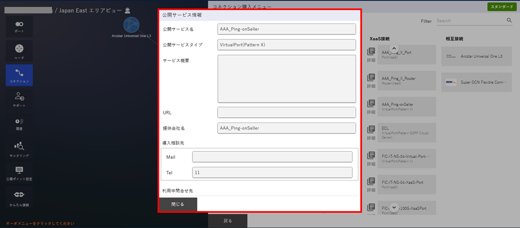Select the AAA_Ping_X_Router service card
The height and width of the screenshot is (228, 520).
tap(407, 81)
